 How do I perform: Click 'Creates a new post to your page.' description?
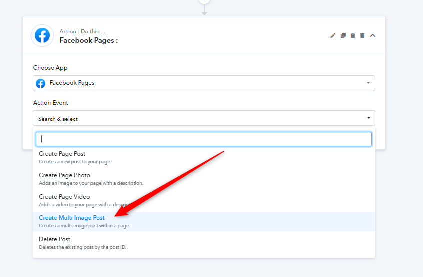click(75, 162)
